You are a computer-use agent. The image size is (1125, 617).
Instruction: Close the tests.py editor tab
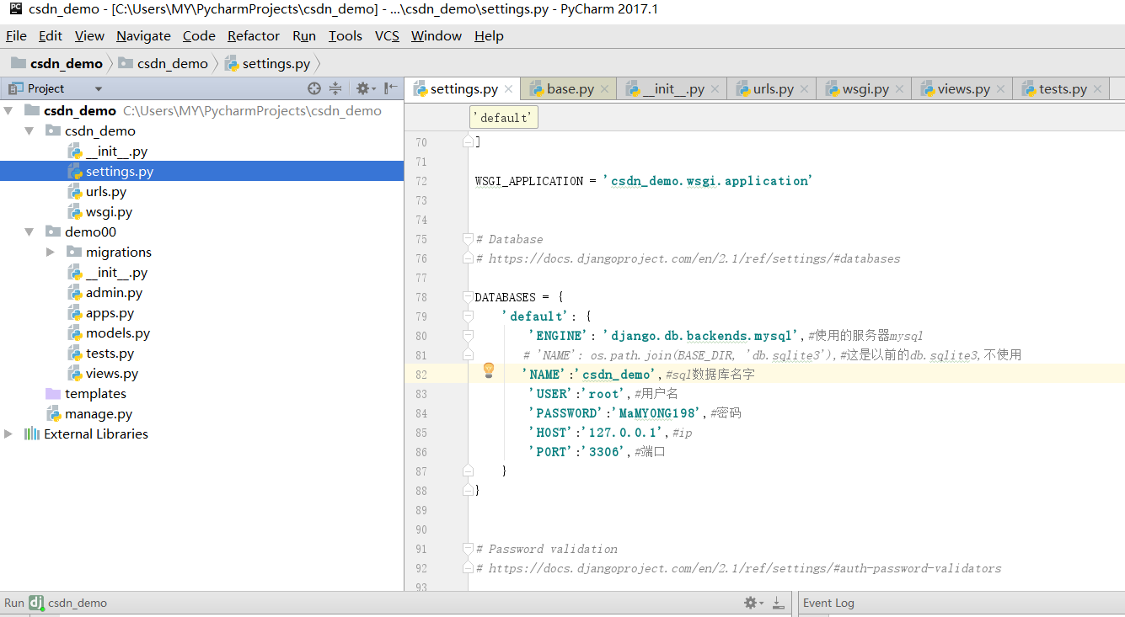click(x=1098, y=89)
